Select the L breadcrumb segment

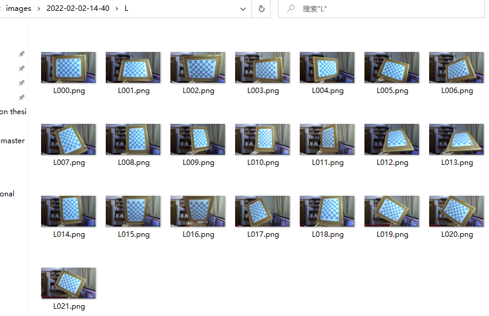pyautogui.click(x=126, y=8)
